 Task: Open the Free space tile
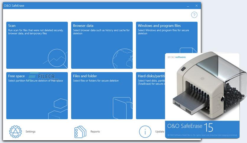[x=37, y=96]
